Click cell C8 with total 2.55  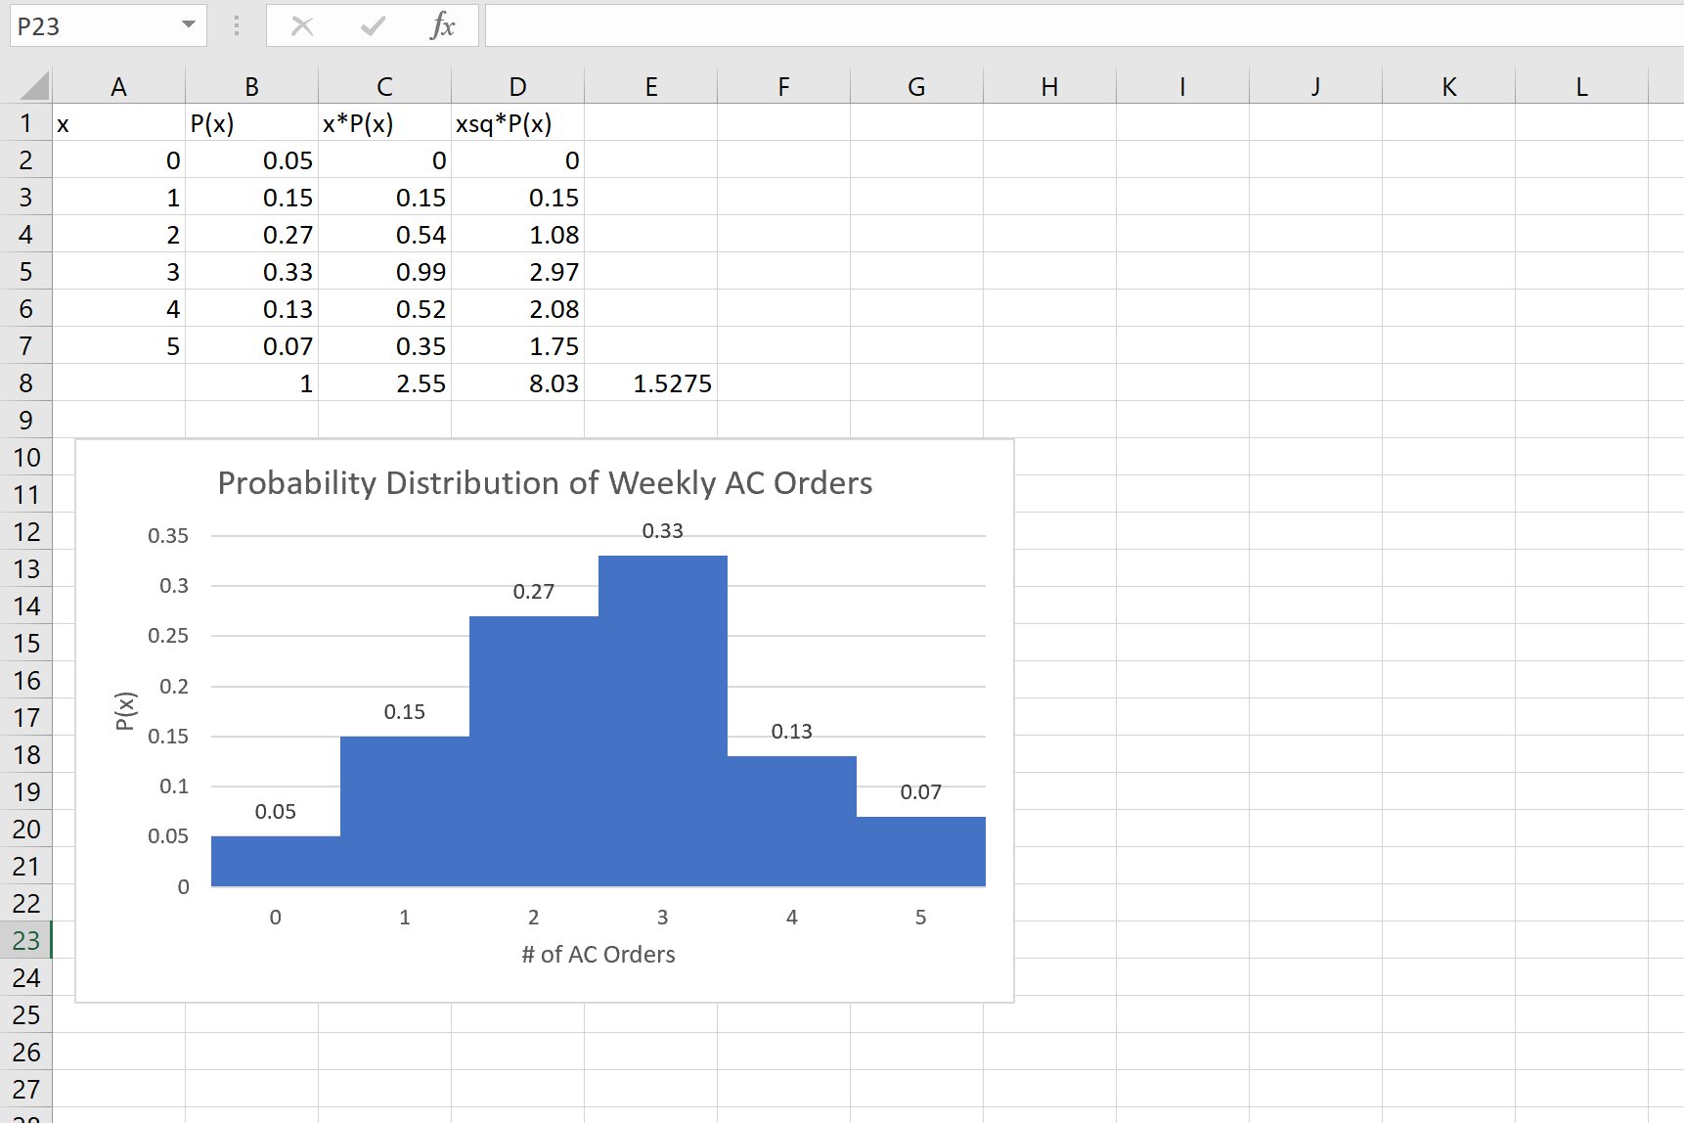pos(384,383)
